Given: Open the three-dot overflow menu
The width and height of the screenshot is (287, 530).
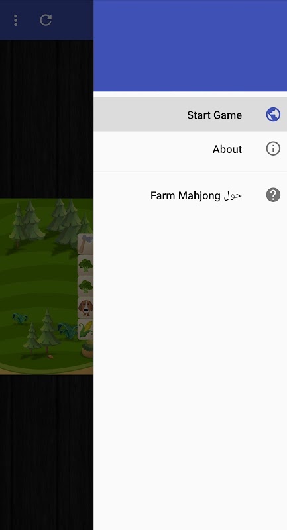Looking at the screenshot, I should tap(15, 21).
